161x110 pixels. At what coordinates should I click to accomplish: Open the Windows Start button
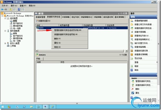pos(3,107)
